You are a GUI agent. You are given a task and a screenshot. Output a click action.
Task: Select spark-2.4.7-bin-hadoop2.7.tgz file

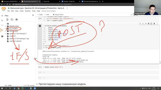pyautogui.click(x=19, y=39)
